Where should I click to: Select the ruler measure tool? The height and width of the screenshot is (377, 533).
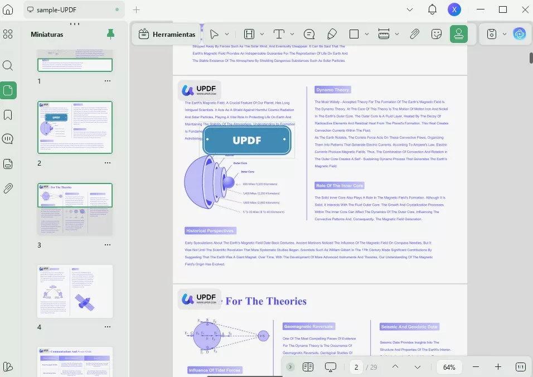click(384, 34)
